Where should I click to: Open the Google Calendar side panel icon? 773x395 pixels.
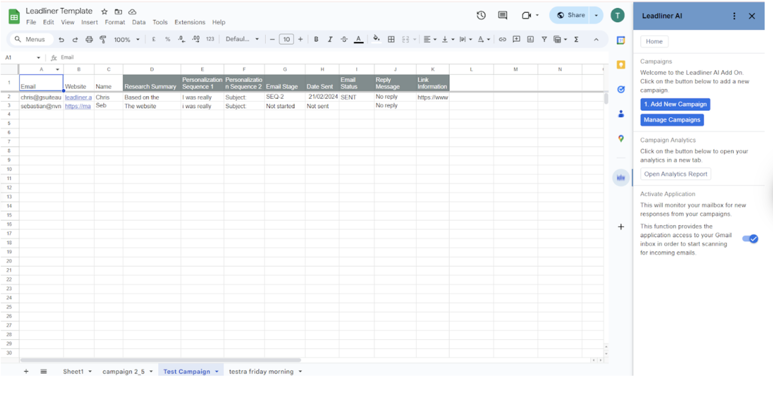pos(621,41)
